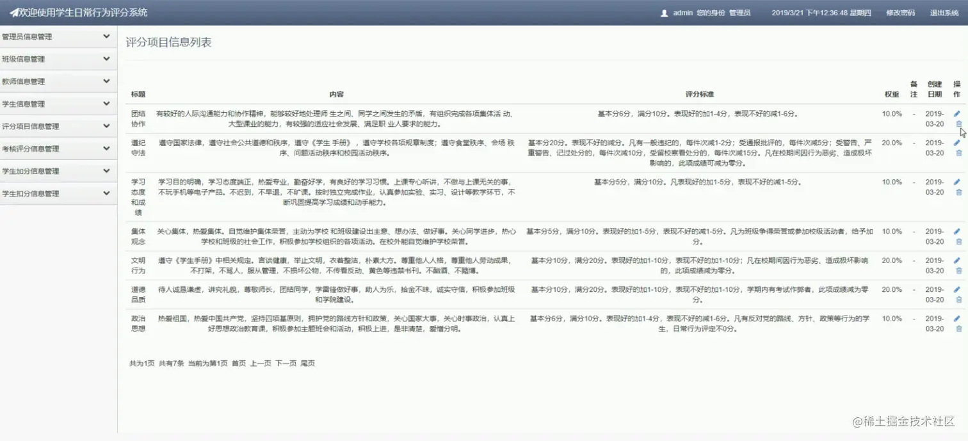The width and height of the screenshot is (968, 441).
Task: Expand 评分项目信息管理 chevron arrow
Action: click(106, 126)
